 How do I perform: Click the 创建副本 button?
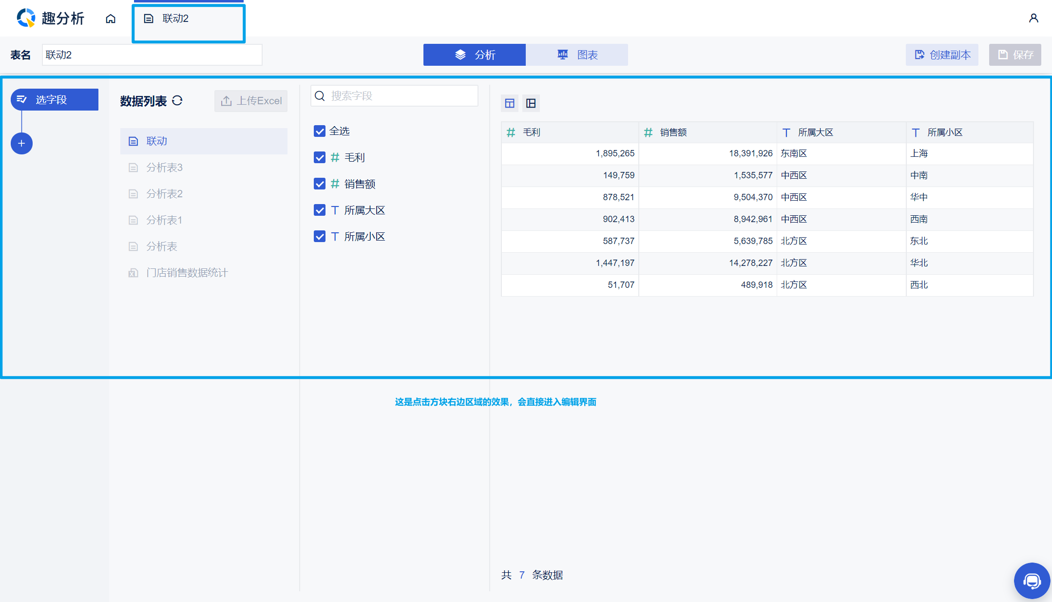click(942, 55)
